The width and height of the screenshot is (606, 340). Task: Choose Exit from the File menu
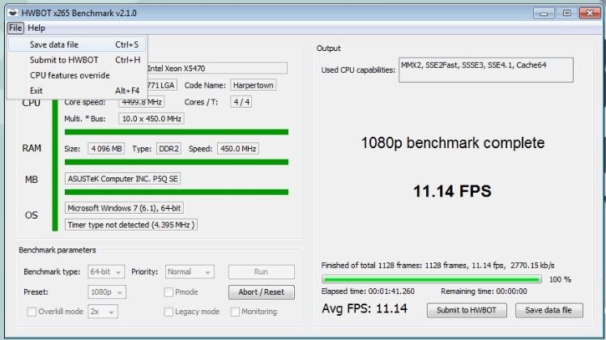point(77,91)
